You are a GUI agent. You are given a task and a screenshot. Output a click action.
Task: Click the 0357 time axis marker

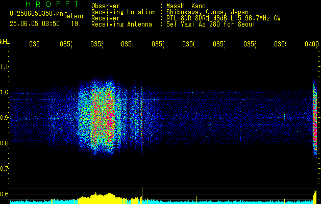pyautogui.click(x=219, y=44)
